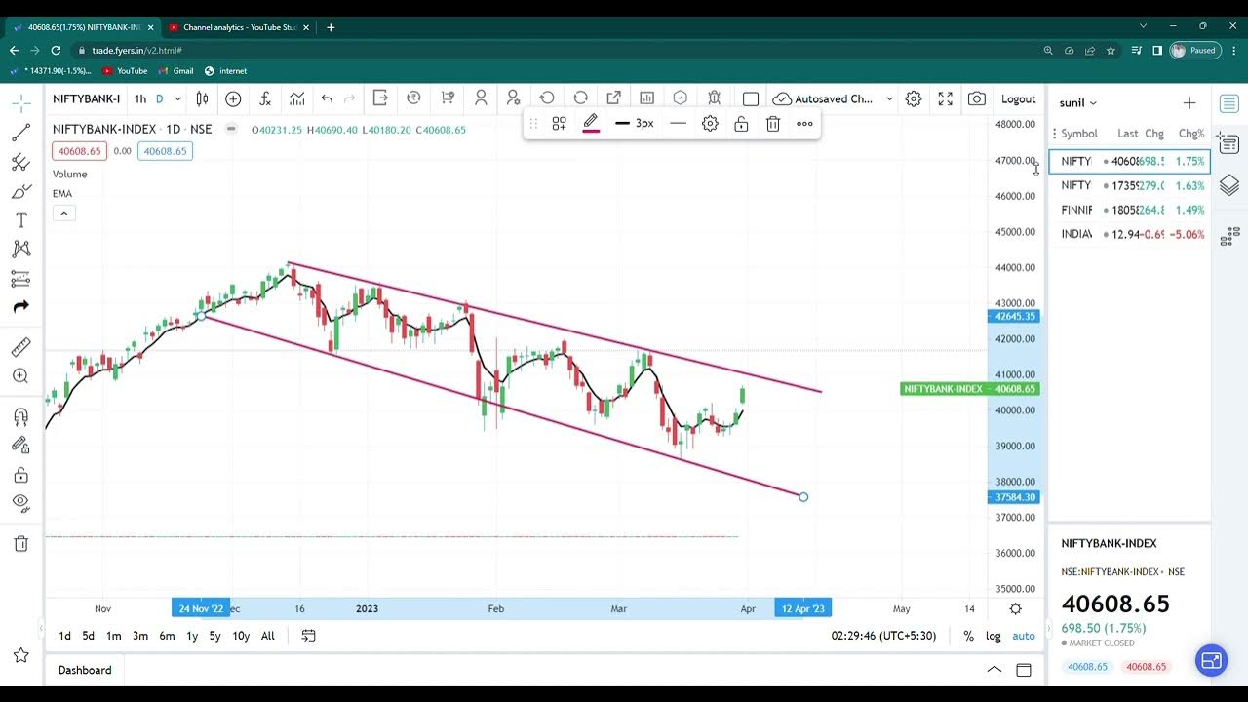Select the 1d time range

[x=64, y=636]
